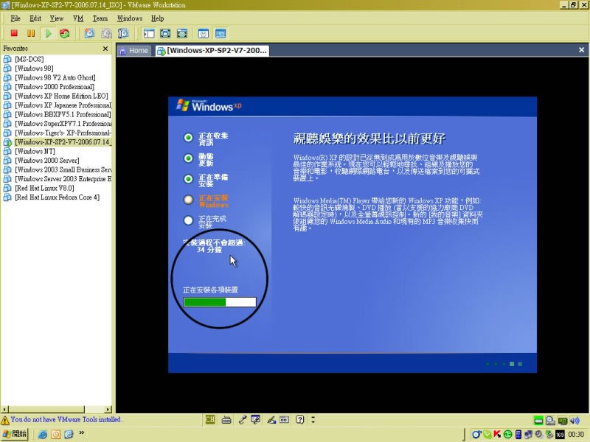Screen dimensions: 590x442
Task: Select [Red Hat Linux V8.0] favorite
Action: pyautogui.click(x=44, y=189)
